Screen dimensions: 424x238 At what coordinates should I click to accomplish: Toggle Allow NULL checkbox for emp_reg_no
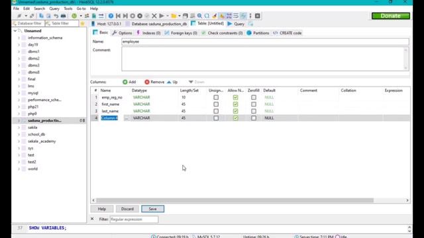[x=236, y=97]
